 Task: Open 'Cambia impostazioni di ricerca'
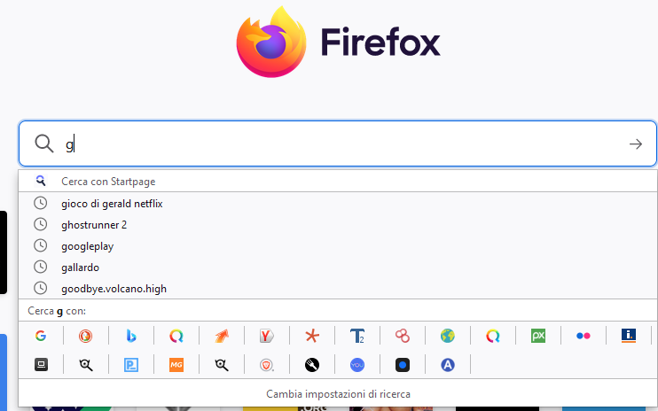click(x=338, y=394)
